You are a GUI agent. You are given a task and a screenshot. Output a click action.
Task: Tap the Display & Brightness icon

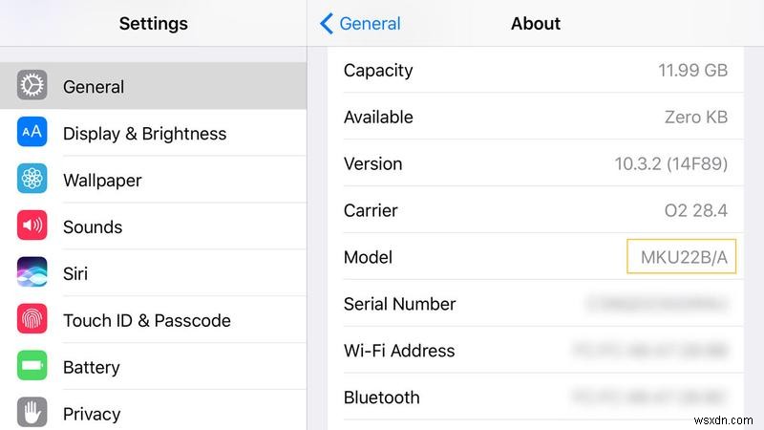[x=32, y=133]
